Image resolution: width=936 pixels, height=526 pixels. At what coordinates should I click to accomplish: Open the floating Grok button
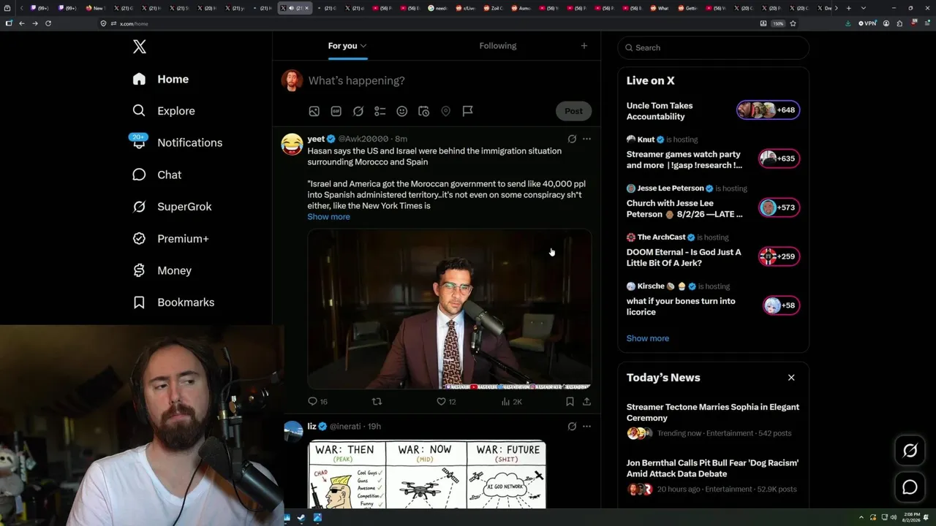pos(910,451)
